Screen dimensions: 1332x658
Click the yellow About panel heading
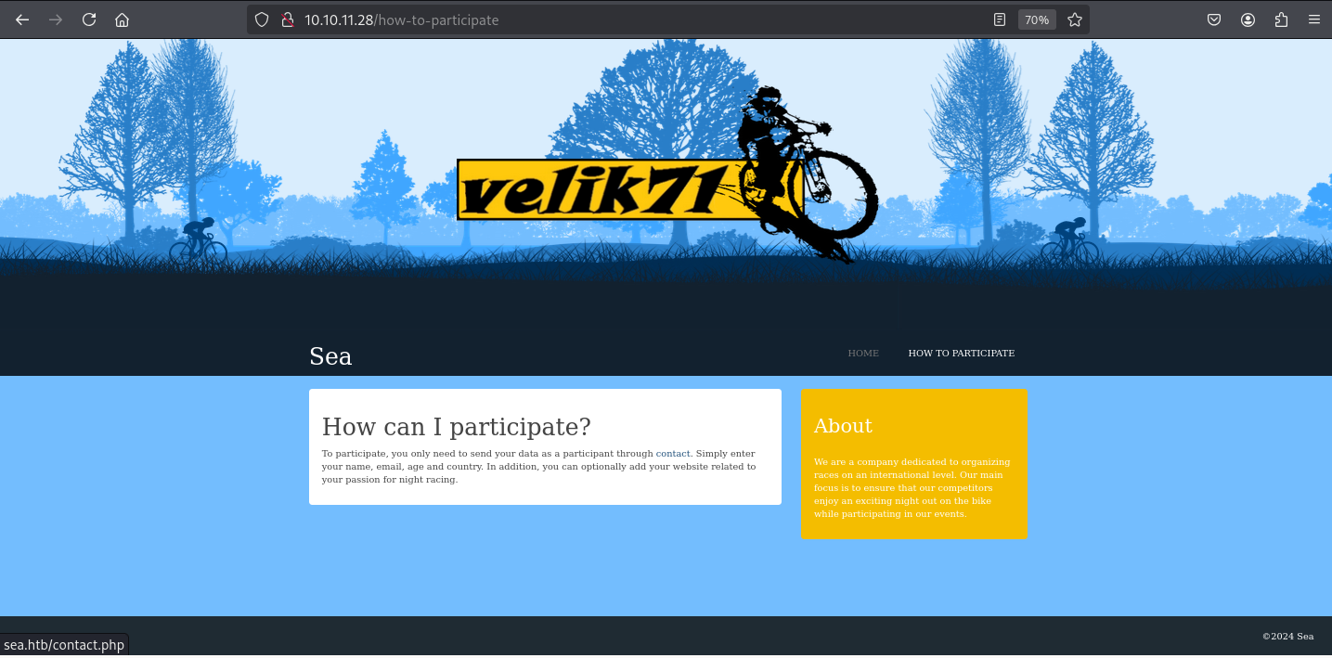[x=843, y=426]
